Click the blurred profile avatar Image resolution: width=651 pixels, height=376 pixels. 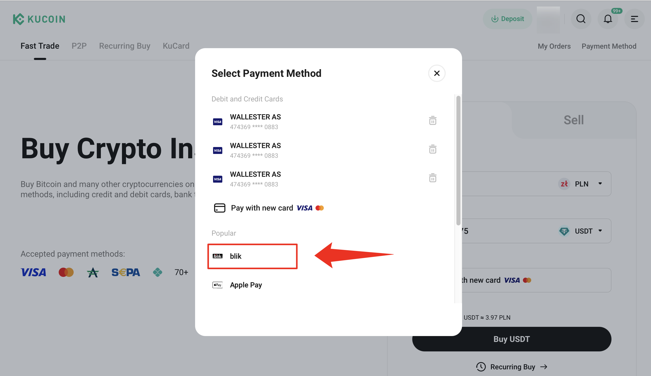point(548,20)
